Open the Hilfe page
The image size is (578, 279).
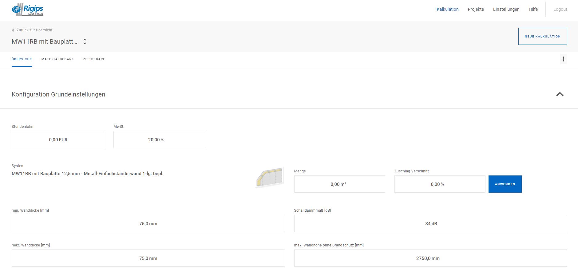[x=533, y=9]
